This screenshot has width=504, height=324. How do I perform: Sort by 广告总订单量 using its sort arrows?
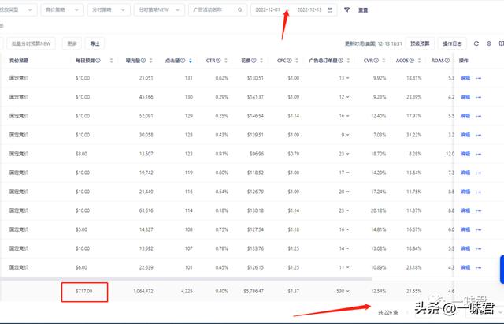coord(348,61)
